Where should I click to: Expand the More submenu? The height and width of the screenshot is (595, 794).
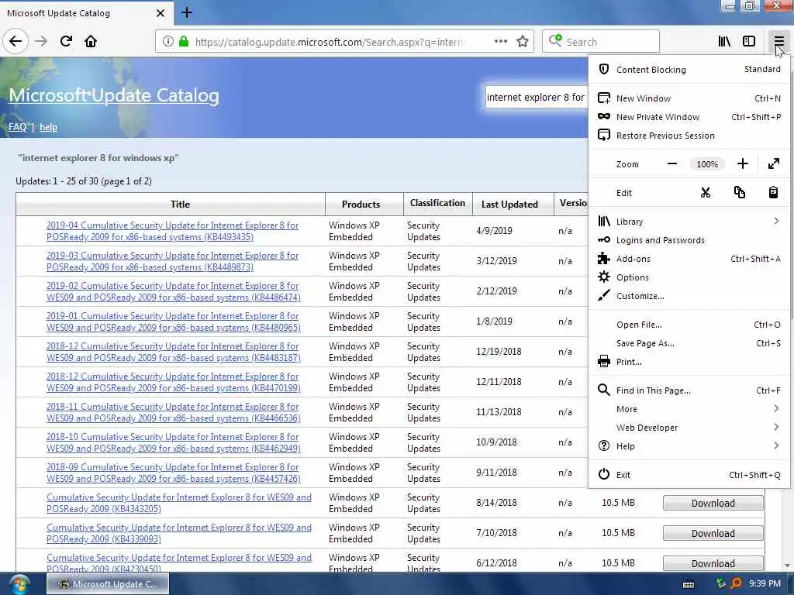[689, 409]
